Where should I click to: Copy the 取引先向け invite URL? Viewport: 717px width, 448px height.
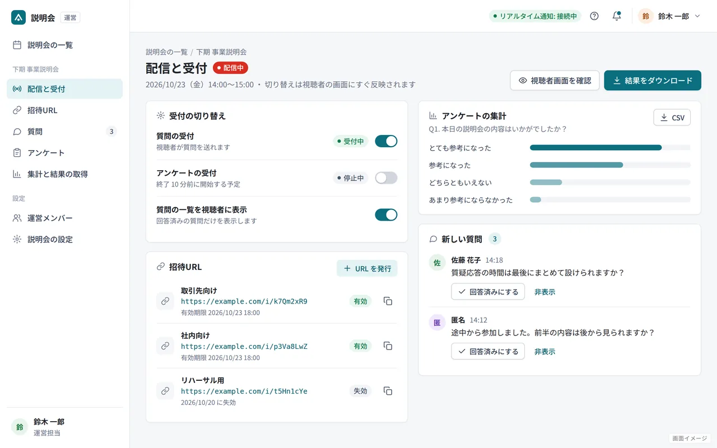point(388,301)
